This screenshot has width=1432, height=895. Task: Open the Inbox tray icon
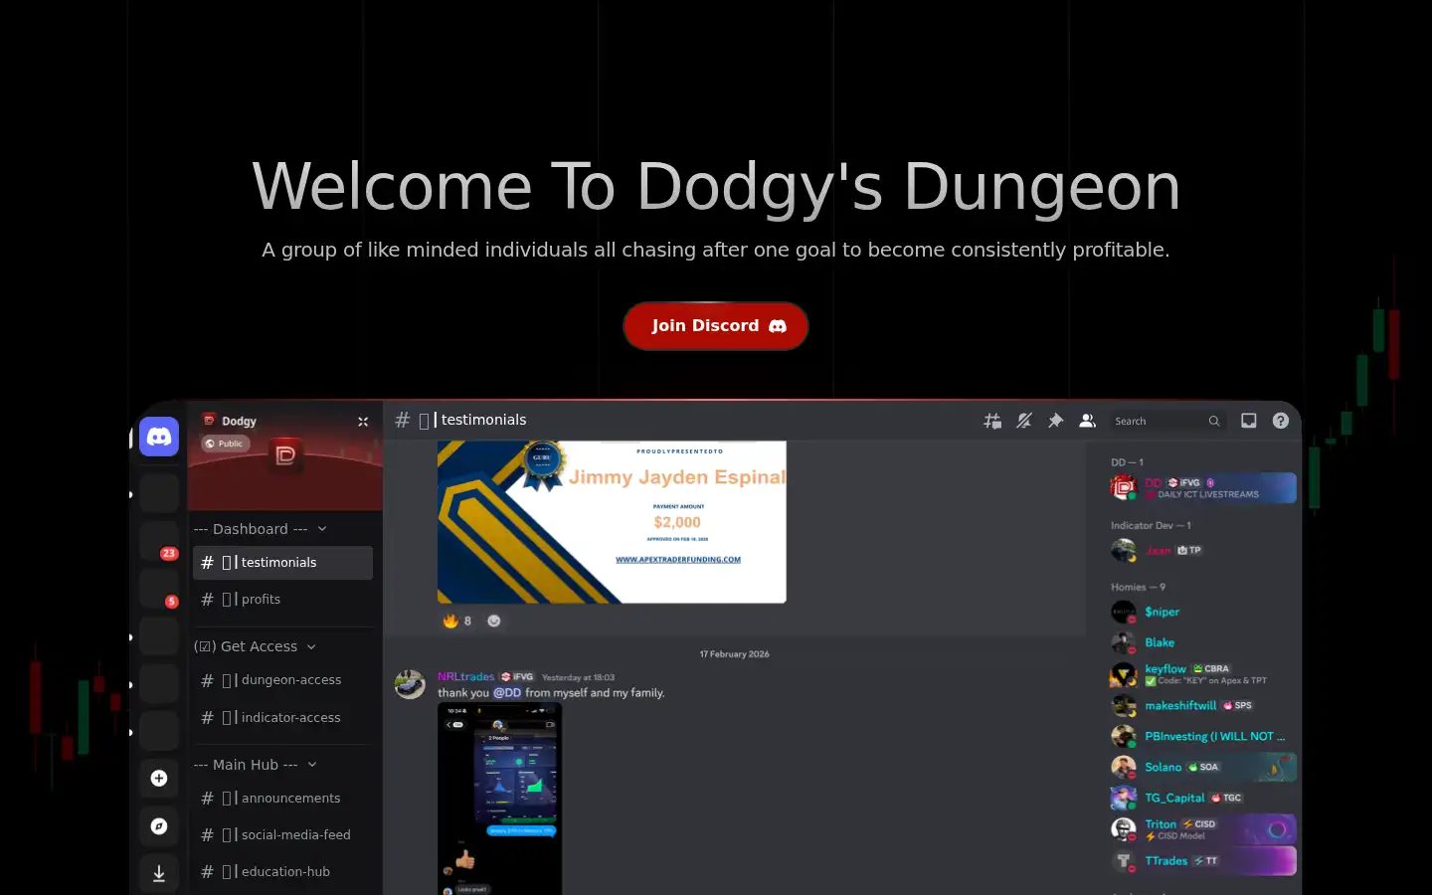click(1249, 421)
